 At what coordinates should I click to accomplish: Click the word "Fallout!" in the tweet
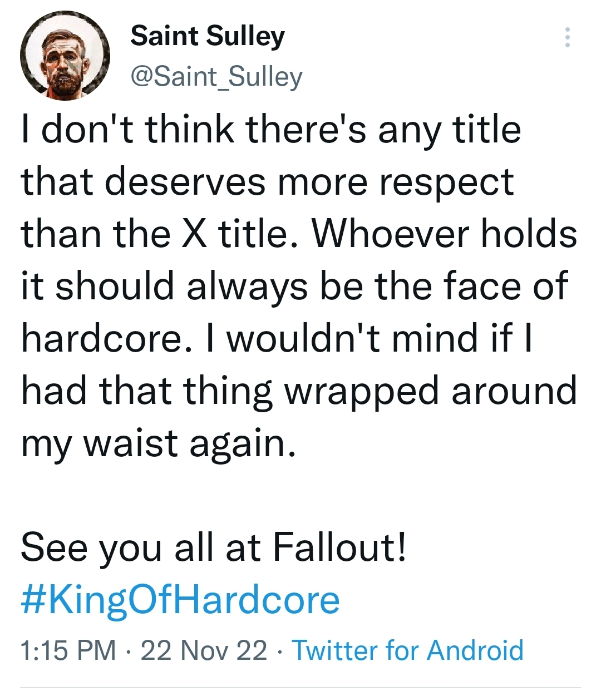point(339,547)
